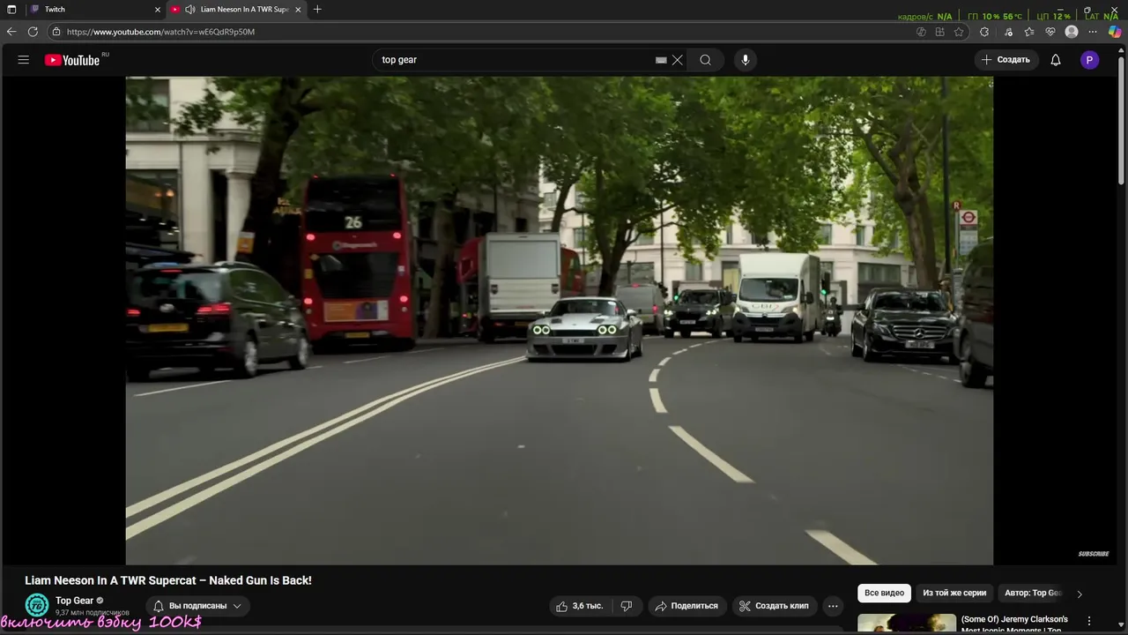Viewport: 1128px width, 635px height.
Task: Open the browser profile avatar
Action: coord(1072,32)
